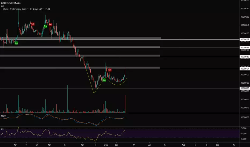Click the RSI pane label
250x147 pixels.
pos(2,129)
